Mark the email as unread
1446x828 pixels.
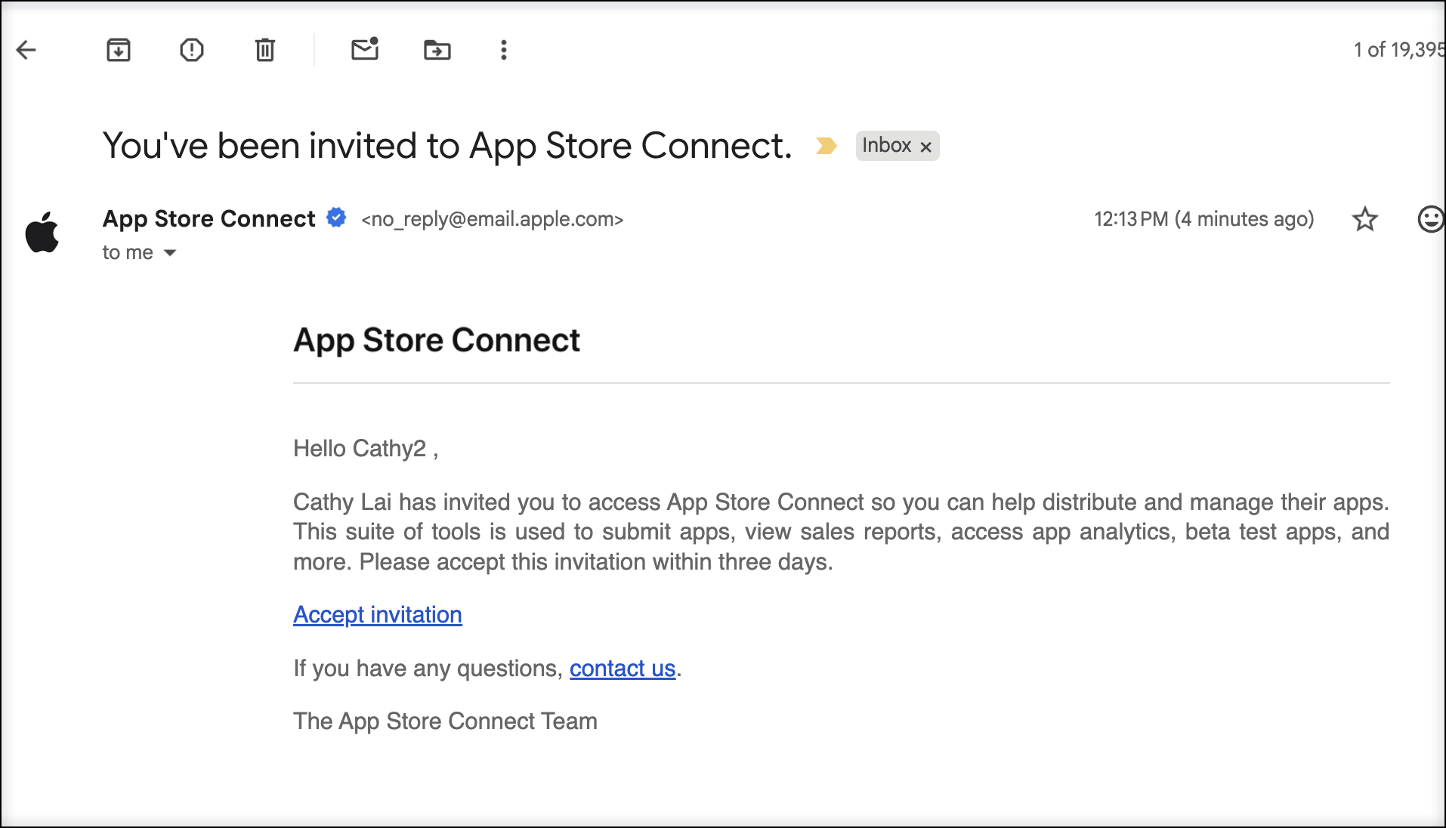366,50
